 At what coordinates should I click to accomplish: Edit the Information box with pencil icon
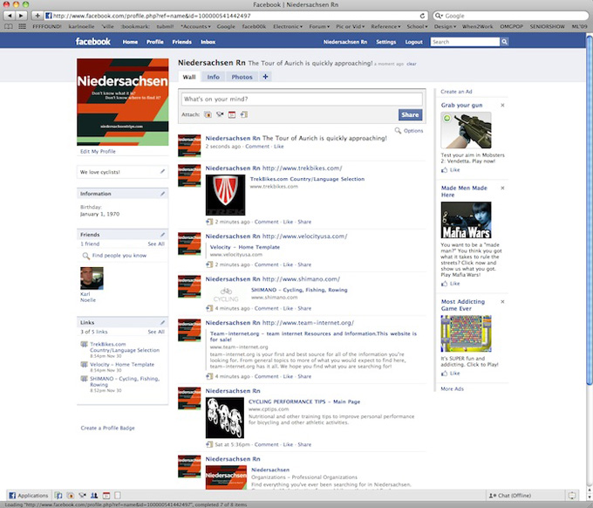click(x=162, y=194)
